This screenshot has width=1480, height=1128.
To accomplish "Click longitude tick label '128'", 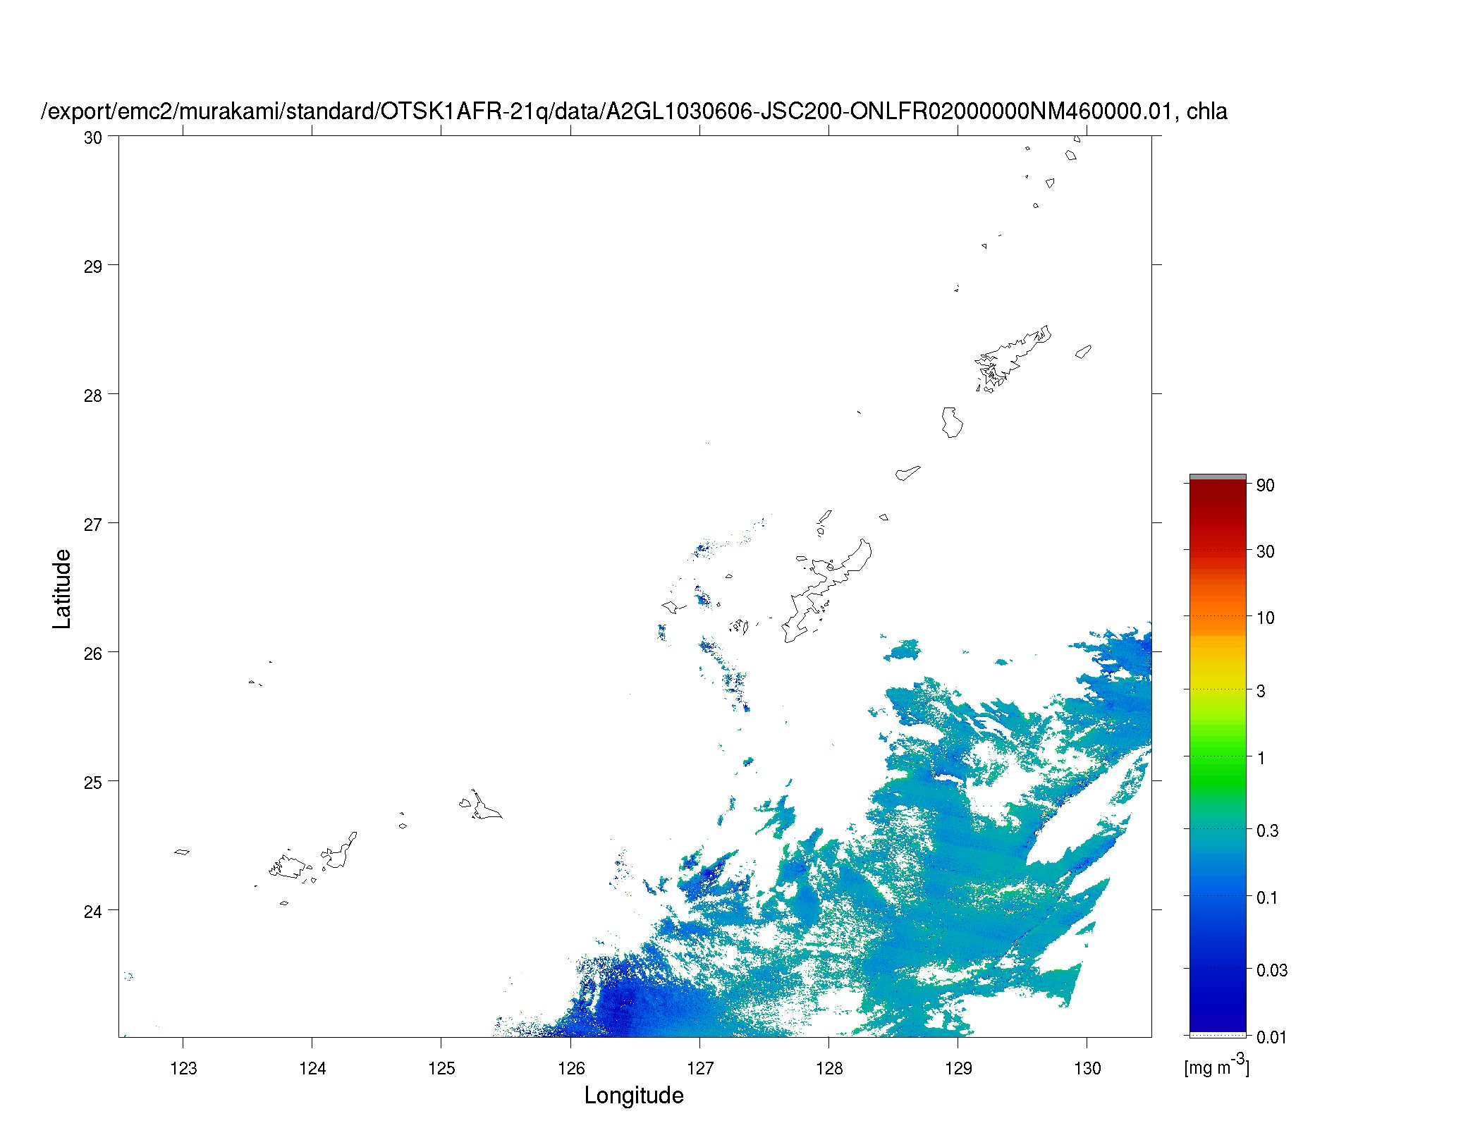I will coord(829,1069).
